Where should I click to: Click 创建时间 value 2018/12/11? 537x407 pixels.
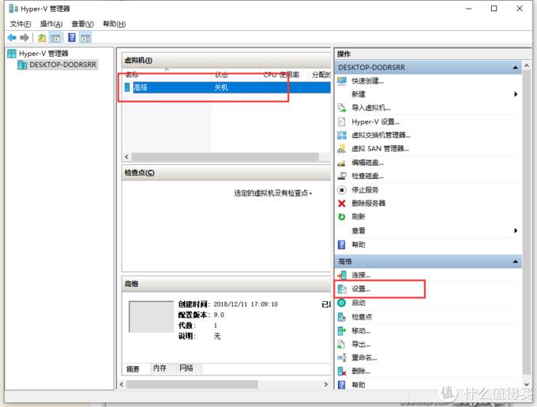click(246, 304)
